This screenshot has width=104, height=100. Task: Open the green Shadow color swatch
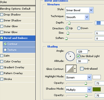(x=97, y=89)
